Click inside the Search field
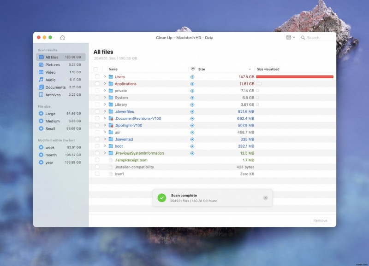This screenshot has width=369, height=266. tap(318, 37)
